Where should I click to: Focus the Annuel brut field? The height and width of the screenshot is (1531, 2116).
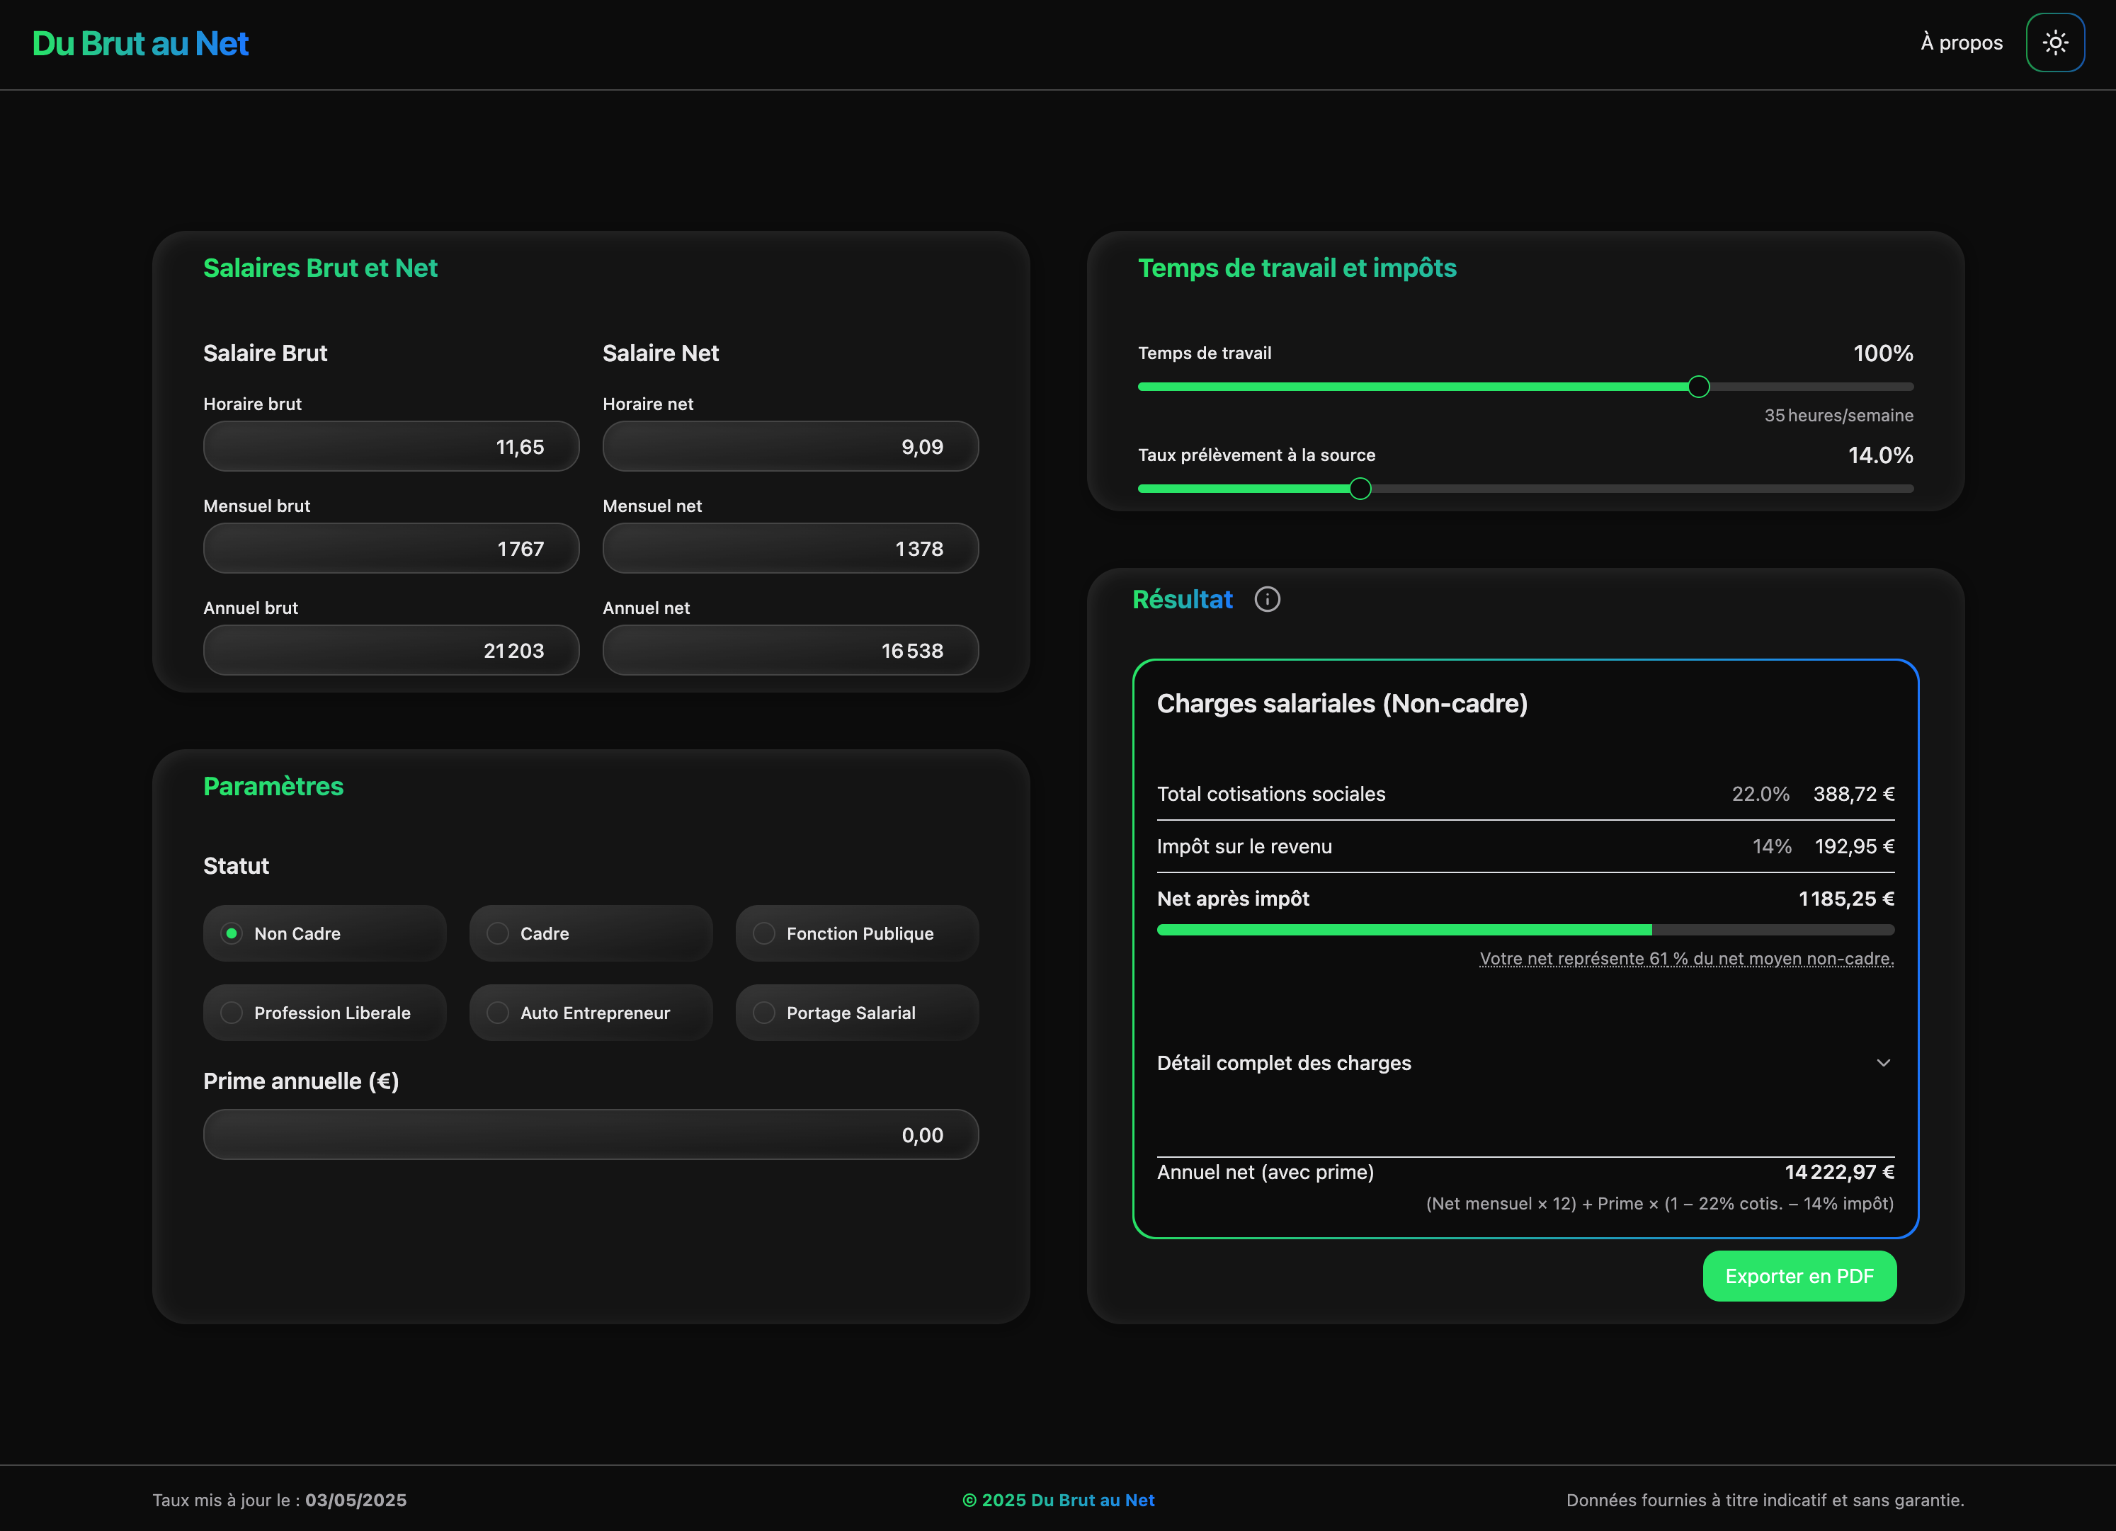pyautogui.click(x=391, y=649)
